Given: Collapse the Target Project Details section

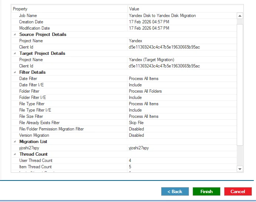Looking at the screenshot, I should [15, 53].
